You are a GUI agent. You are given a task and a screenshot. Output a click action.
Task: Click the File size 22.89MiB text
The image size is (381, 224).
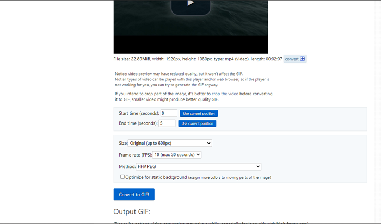point(132,59)
